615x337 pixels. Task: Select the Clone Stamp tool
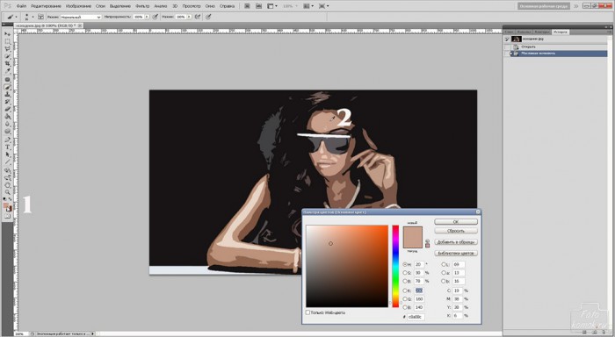pyautogui.click(x=7, y=94)
